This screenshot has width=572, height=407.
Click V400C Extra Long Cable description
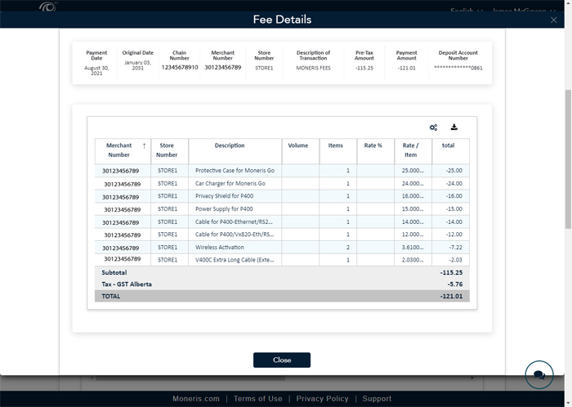pyautogui.click(x=235, y=260)
